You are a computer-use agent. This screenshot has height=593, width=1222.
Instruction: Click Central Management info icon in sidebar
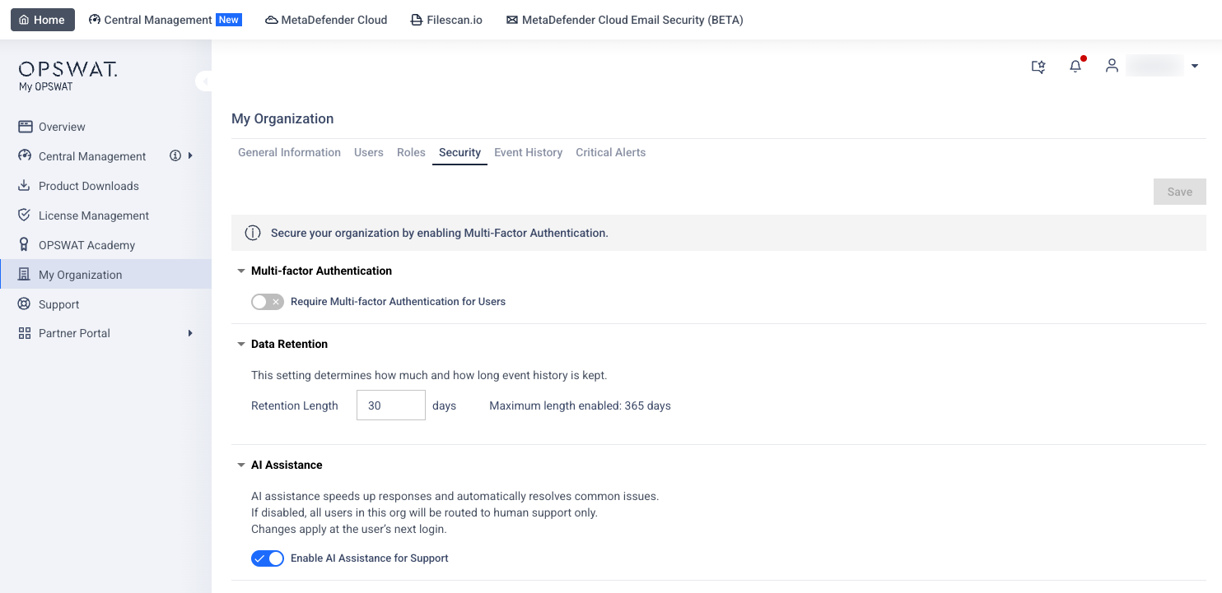175,156
